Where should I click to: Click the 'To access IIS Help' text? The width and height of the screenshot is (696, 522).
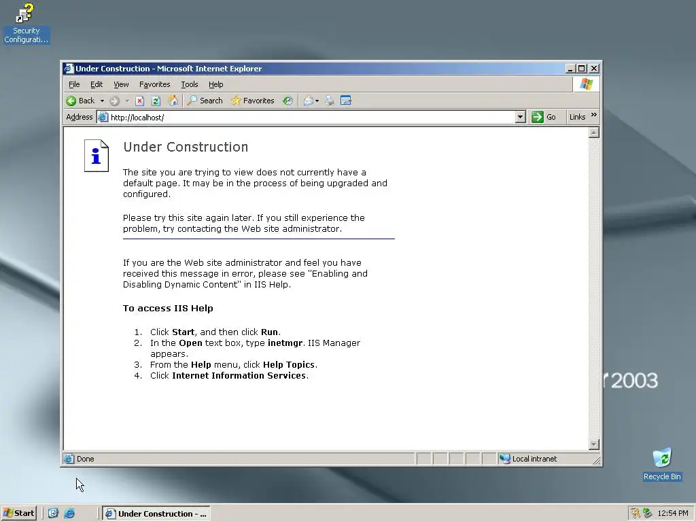168,308
